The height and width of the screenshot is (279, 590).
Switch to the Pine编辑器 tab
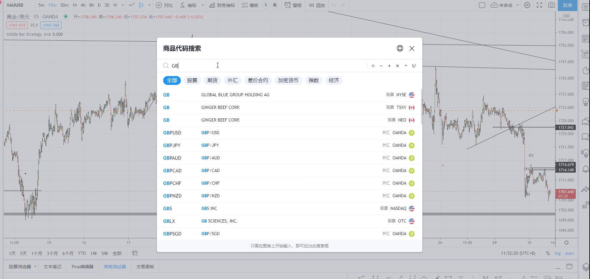(x=83, y=267)
